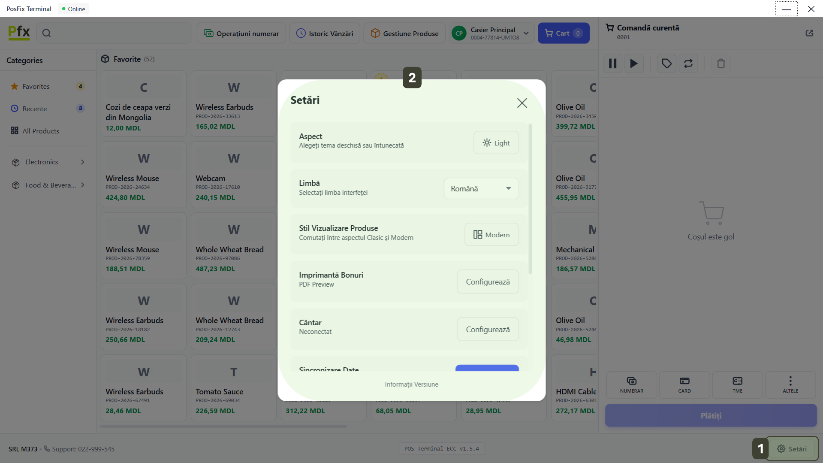Screen dimensions: 823x463
Task: Close the Setări dialog
Action: 522,103
